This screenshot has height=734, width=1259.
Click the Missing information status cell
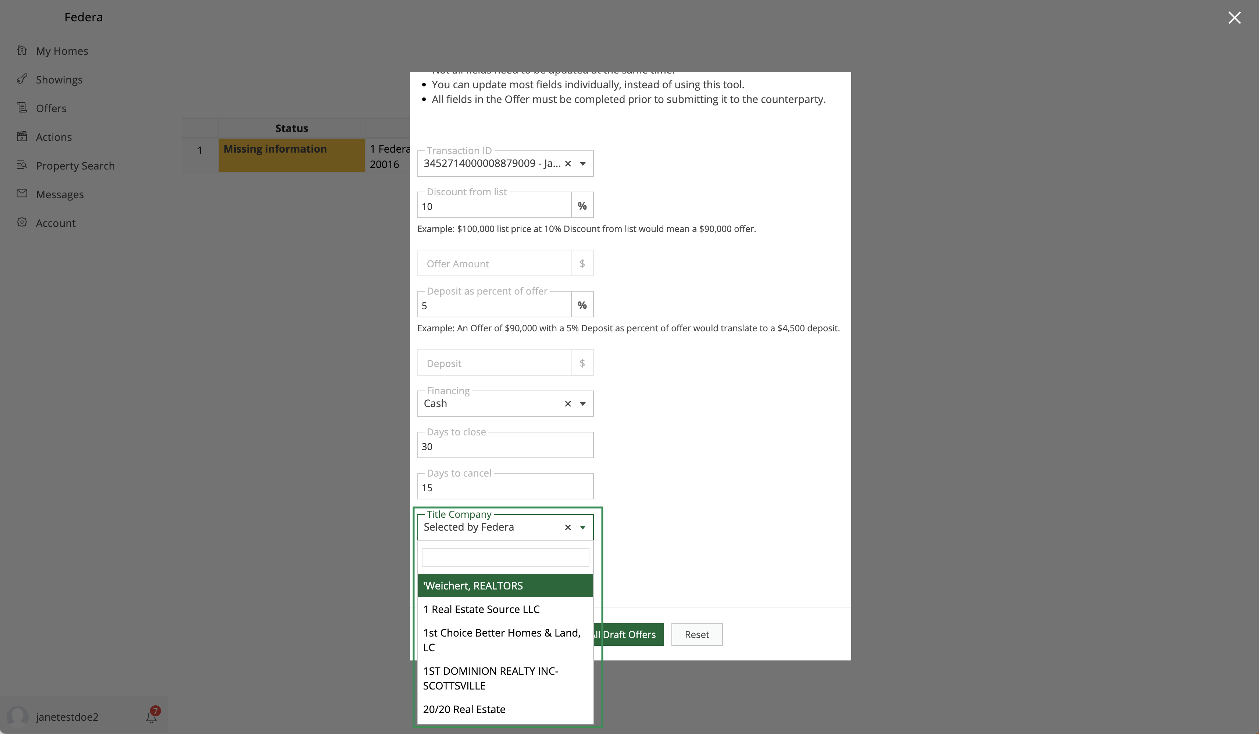[292, 155]
